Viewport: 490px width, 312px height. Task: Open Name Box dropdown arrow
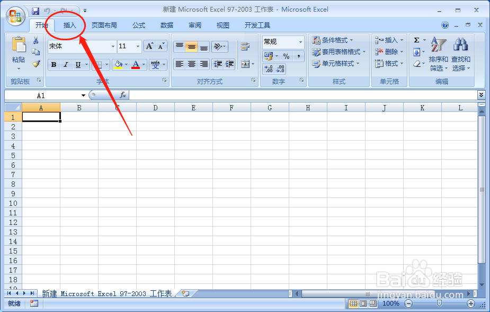84,95
